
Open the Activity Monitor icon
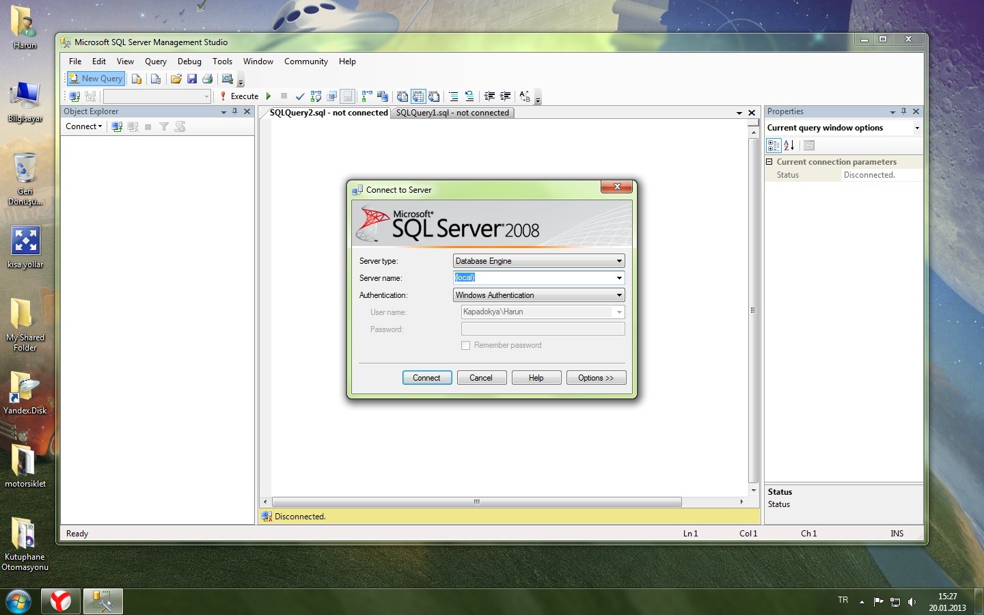click(x=228, y=79)
